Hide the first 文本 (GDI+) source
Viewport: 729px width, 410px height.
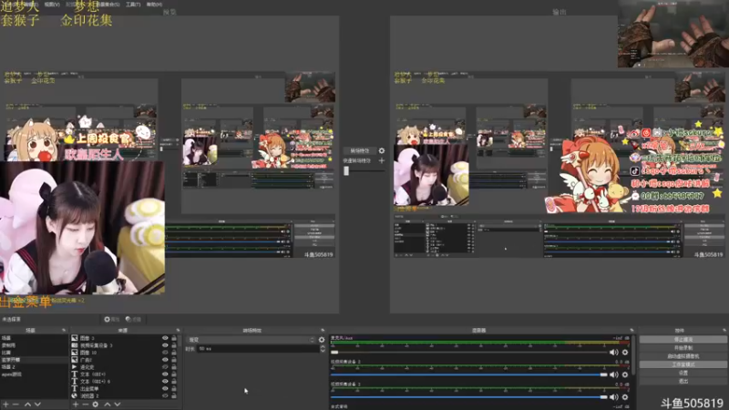(165, 374)
